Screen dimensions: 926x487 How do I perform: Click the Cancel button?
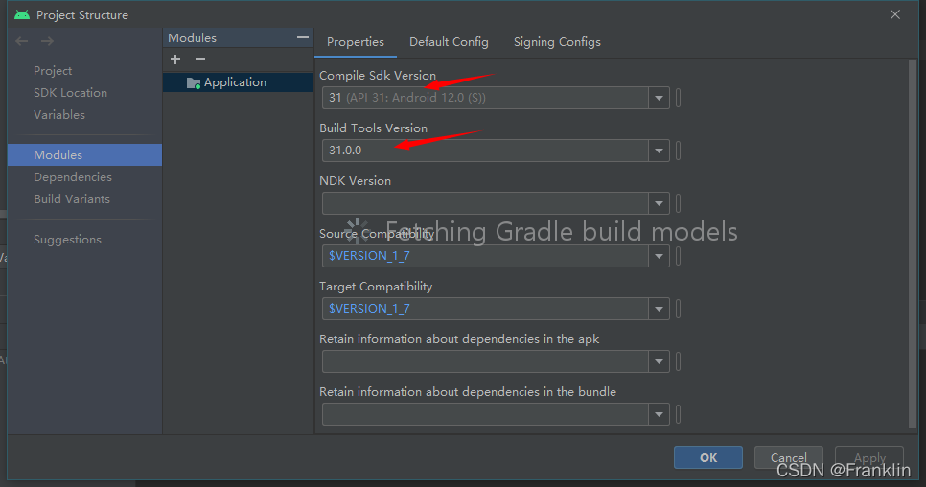pos(788,457)
